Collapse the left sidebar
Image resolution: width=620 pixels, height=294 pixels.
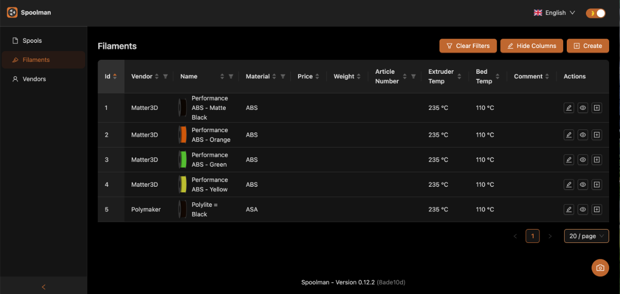pyautogui.click(x=43, y=287)
